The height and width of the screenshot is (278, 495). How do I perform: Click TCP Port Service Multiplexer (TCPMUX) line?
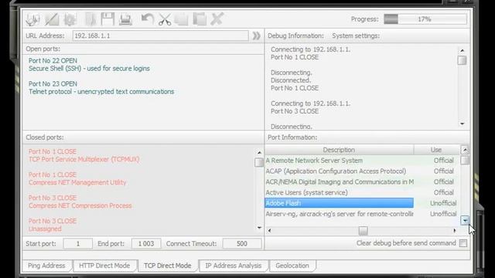coord(84,160)
